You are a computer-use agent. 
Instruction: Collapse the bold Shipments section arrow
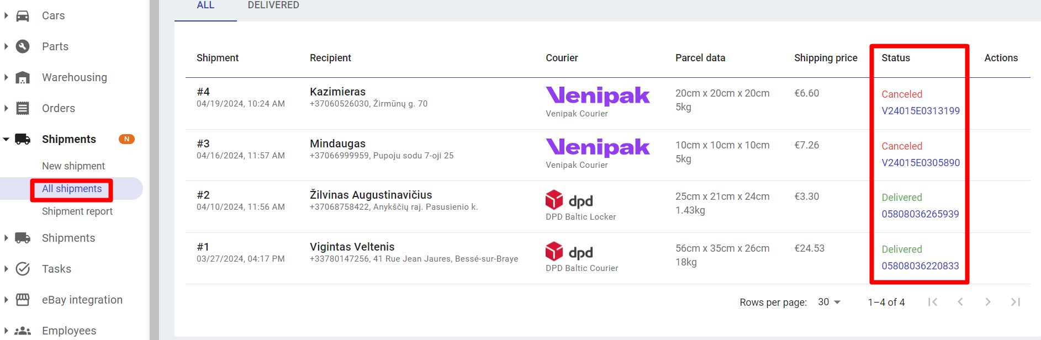[x=6, y=139]
